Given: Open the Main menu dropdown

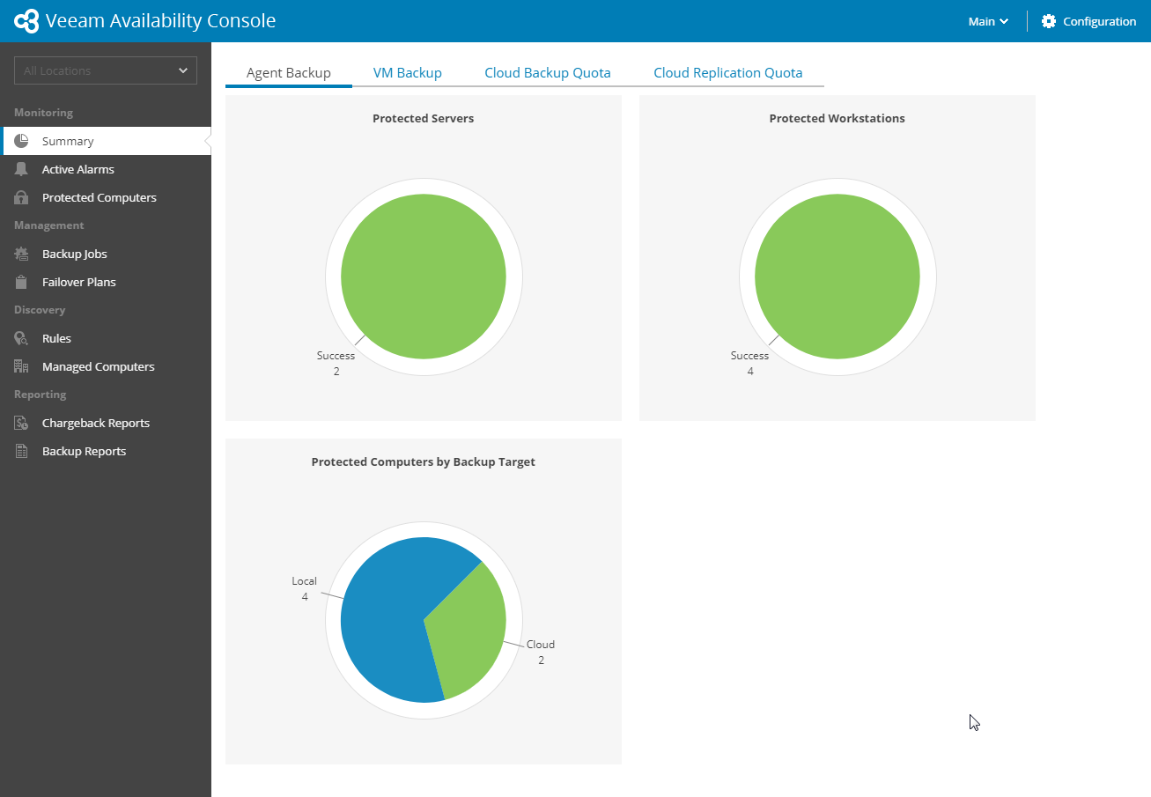Looking at the screenshot, I should [988, 21].
